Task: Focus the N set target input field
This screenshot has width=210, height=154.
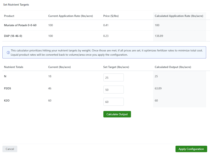Action: [x=113, y=78]
